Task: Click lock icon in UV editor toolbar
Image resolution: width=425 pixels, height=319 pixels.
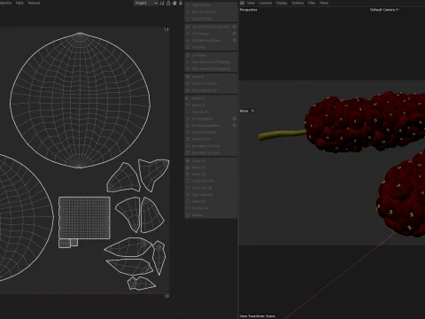Action: tap(168, 3)
